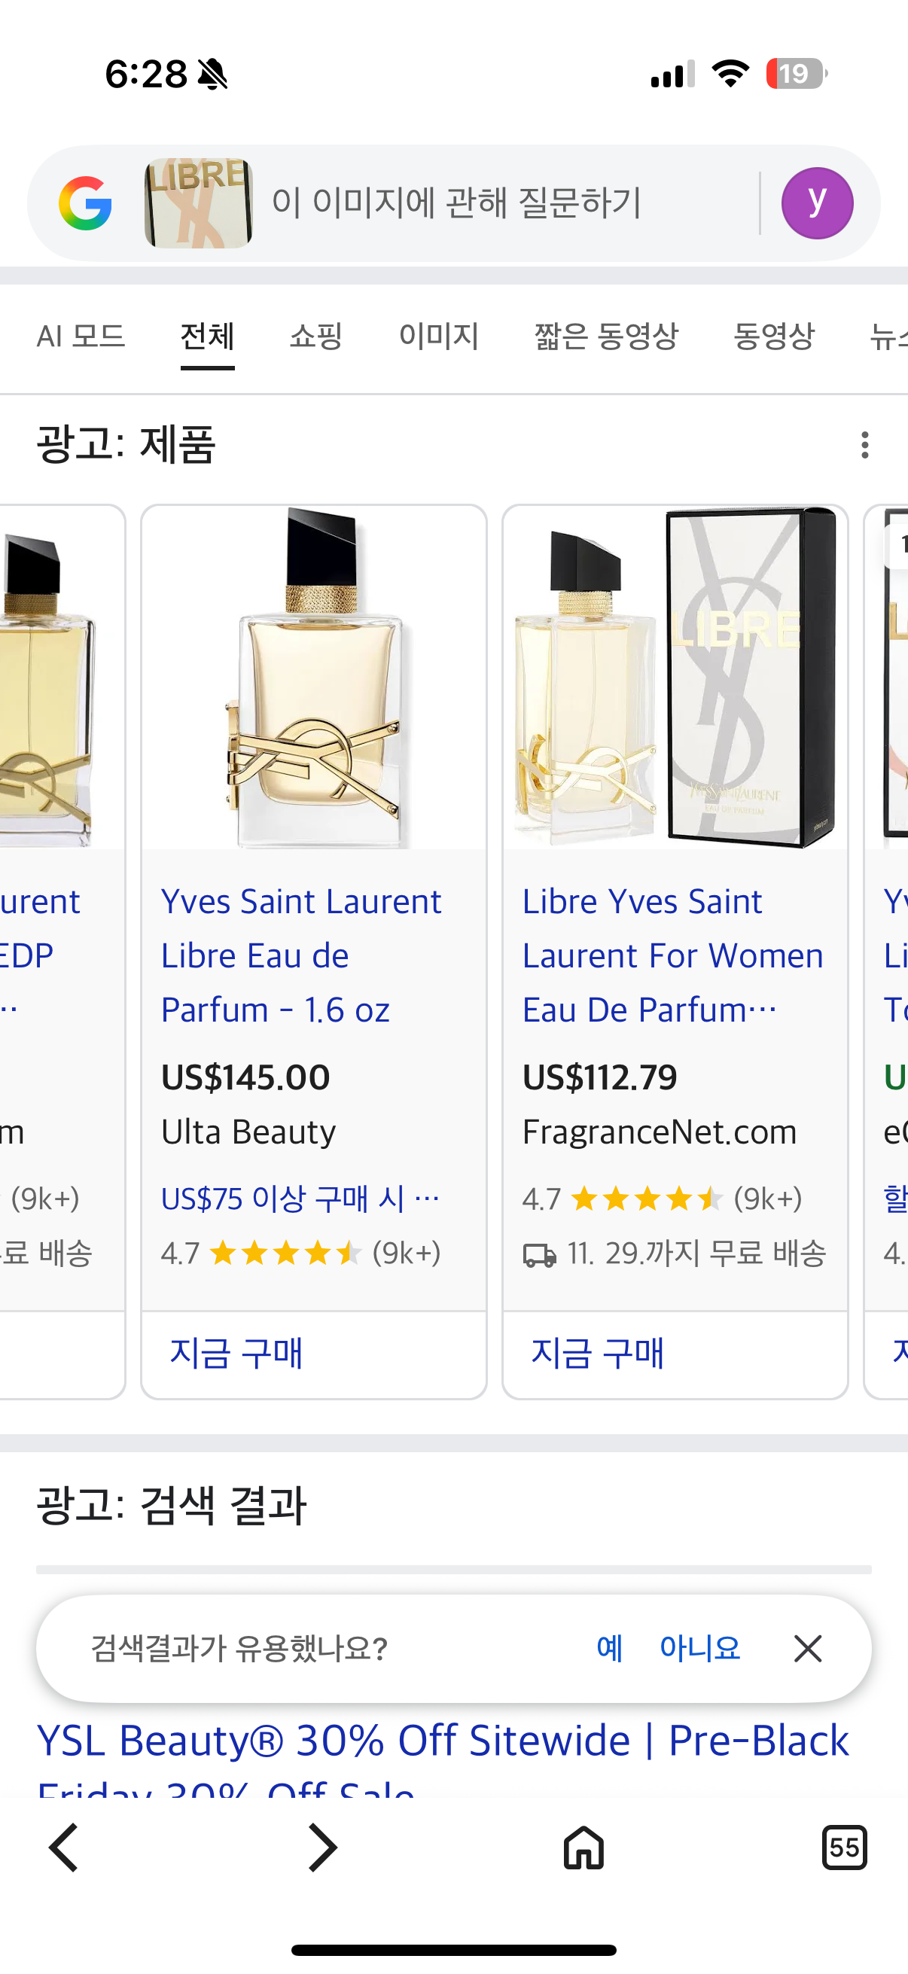This screenshot has height=1974, width=908.
Task: Switch to the AI 모드 tab
Action: pyautogui.click(x=81, y=336)
